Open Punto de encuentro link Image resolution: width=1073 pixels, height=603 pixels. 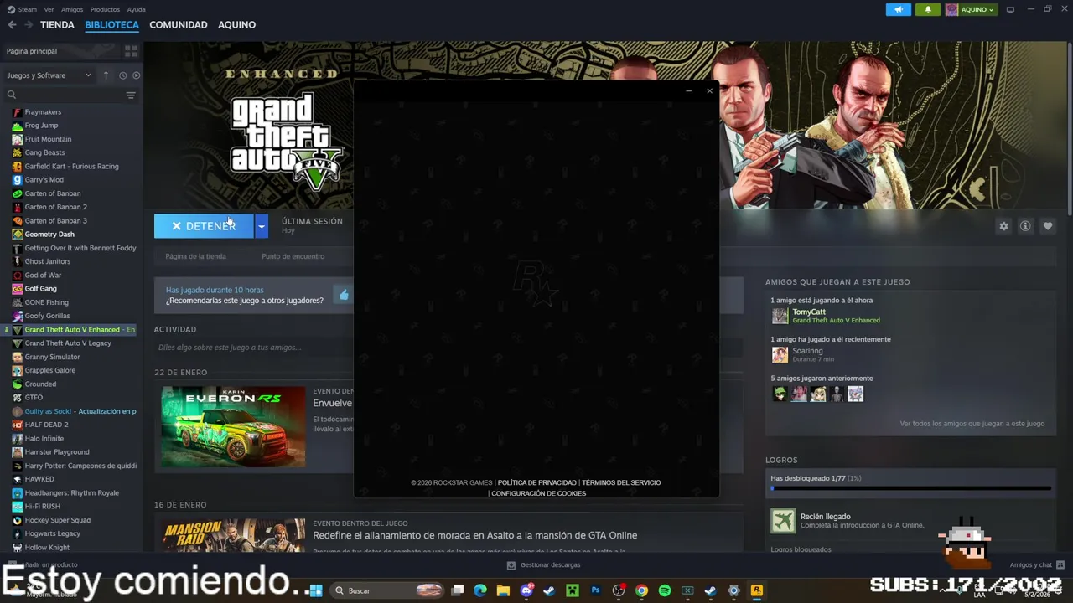[293, 256]
